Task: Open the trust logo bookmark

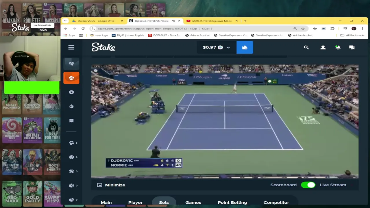Action: pyautogui.click(x=99, y=35)
